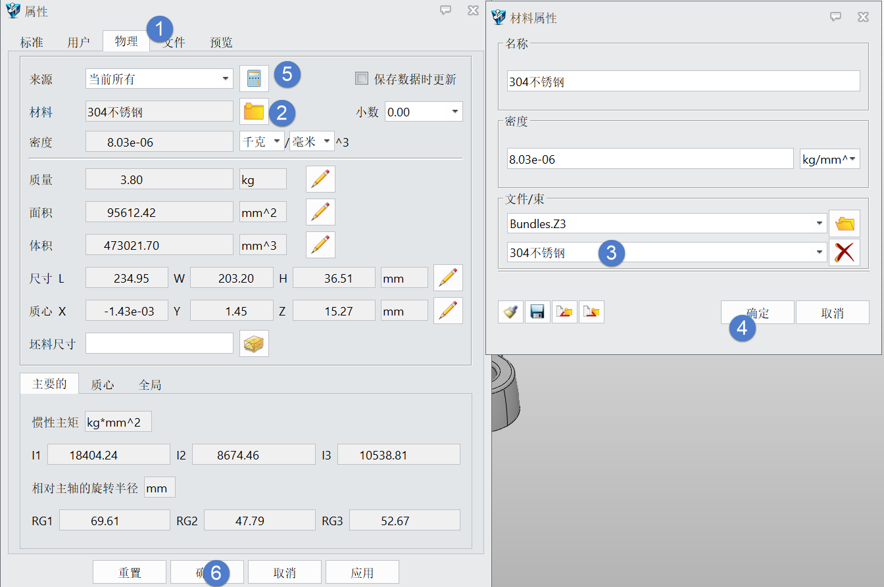Click the pencil edit icon for 质量
884x587 pixels.
click(x=320, y=179)
